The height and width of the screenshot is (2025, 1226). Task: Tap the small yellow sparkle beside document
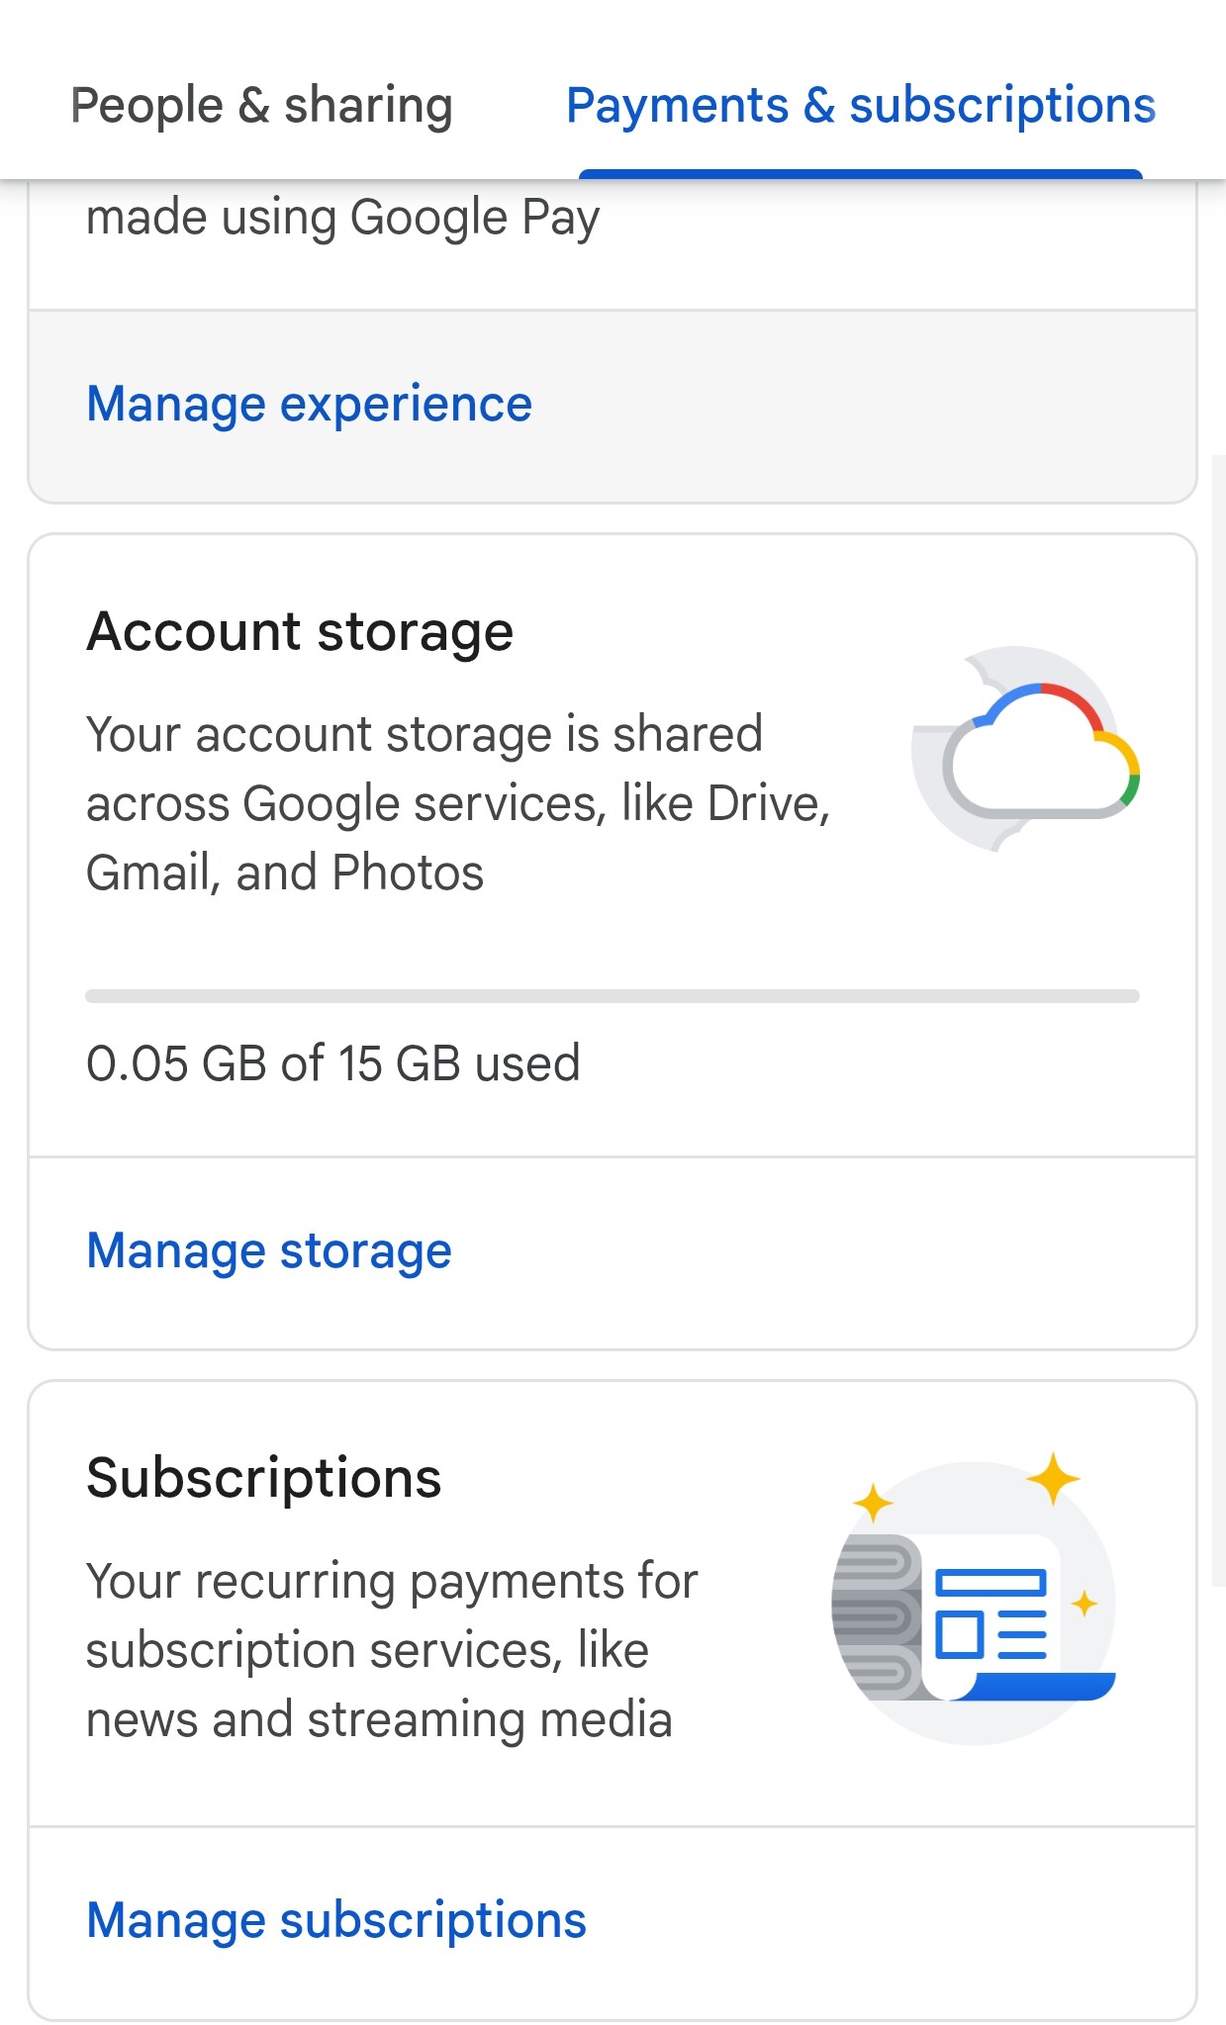1085,1603
